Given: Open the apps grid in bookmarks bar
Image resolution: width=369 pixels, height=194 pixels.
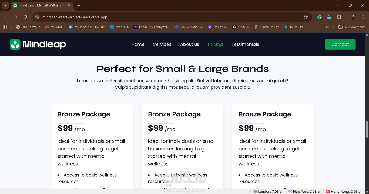Looking at the screenshot, I should click(x=5, y=27).
